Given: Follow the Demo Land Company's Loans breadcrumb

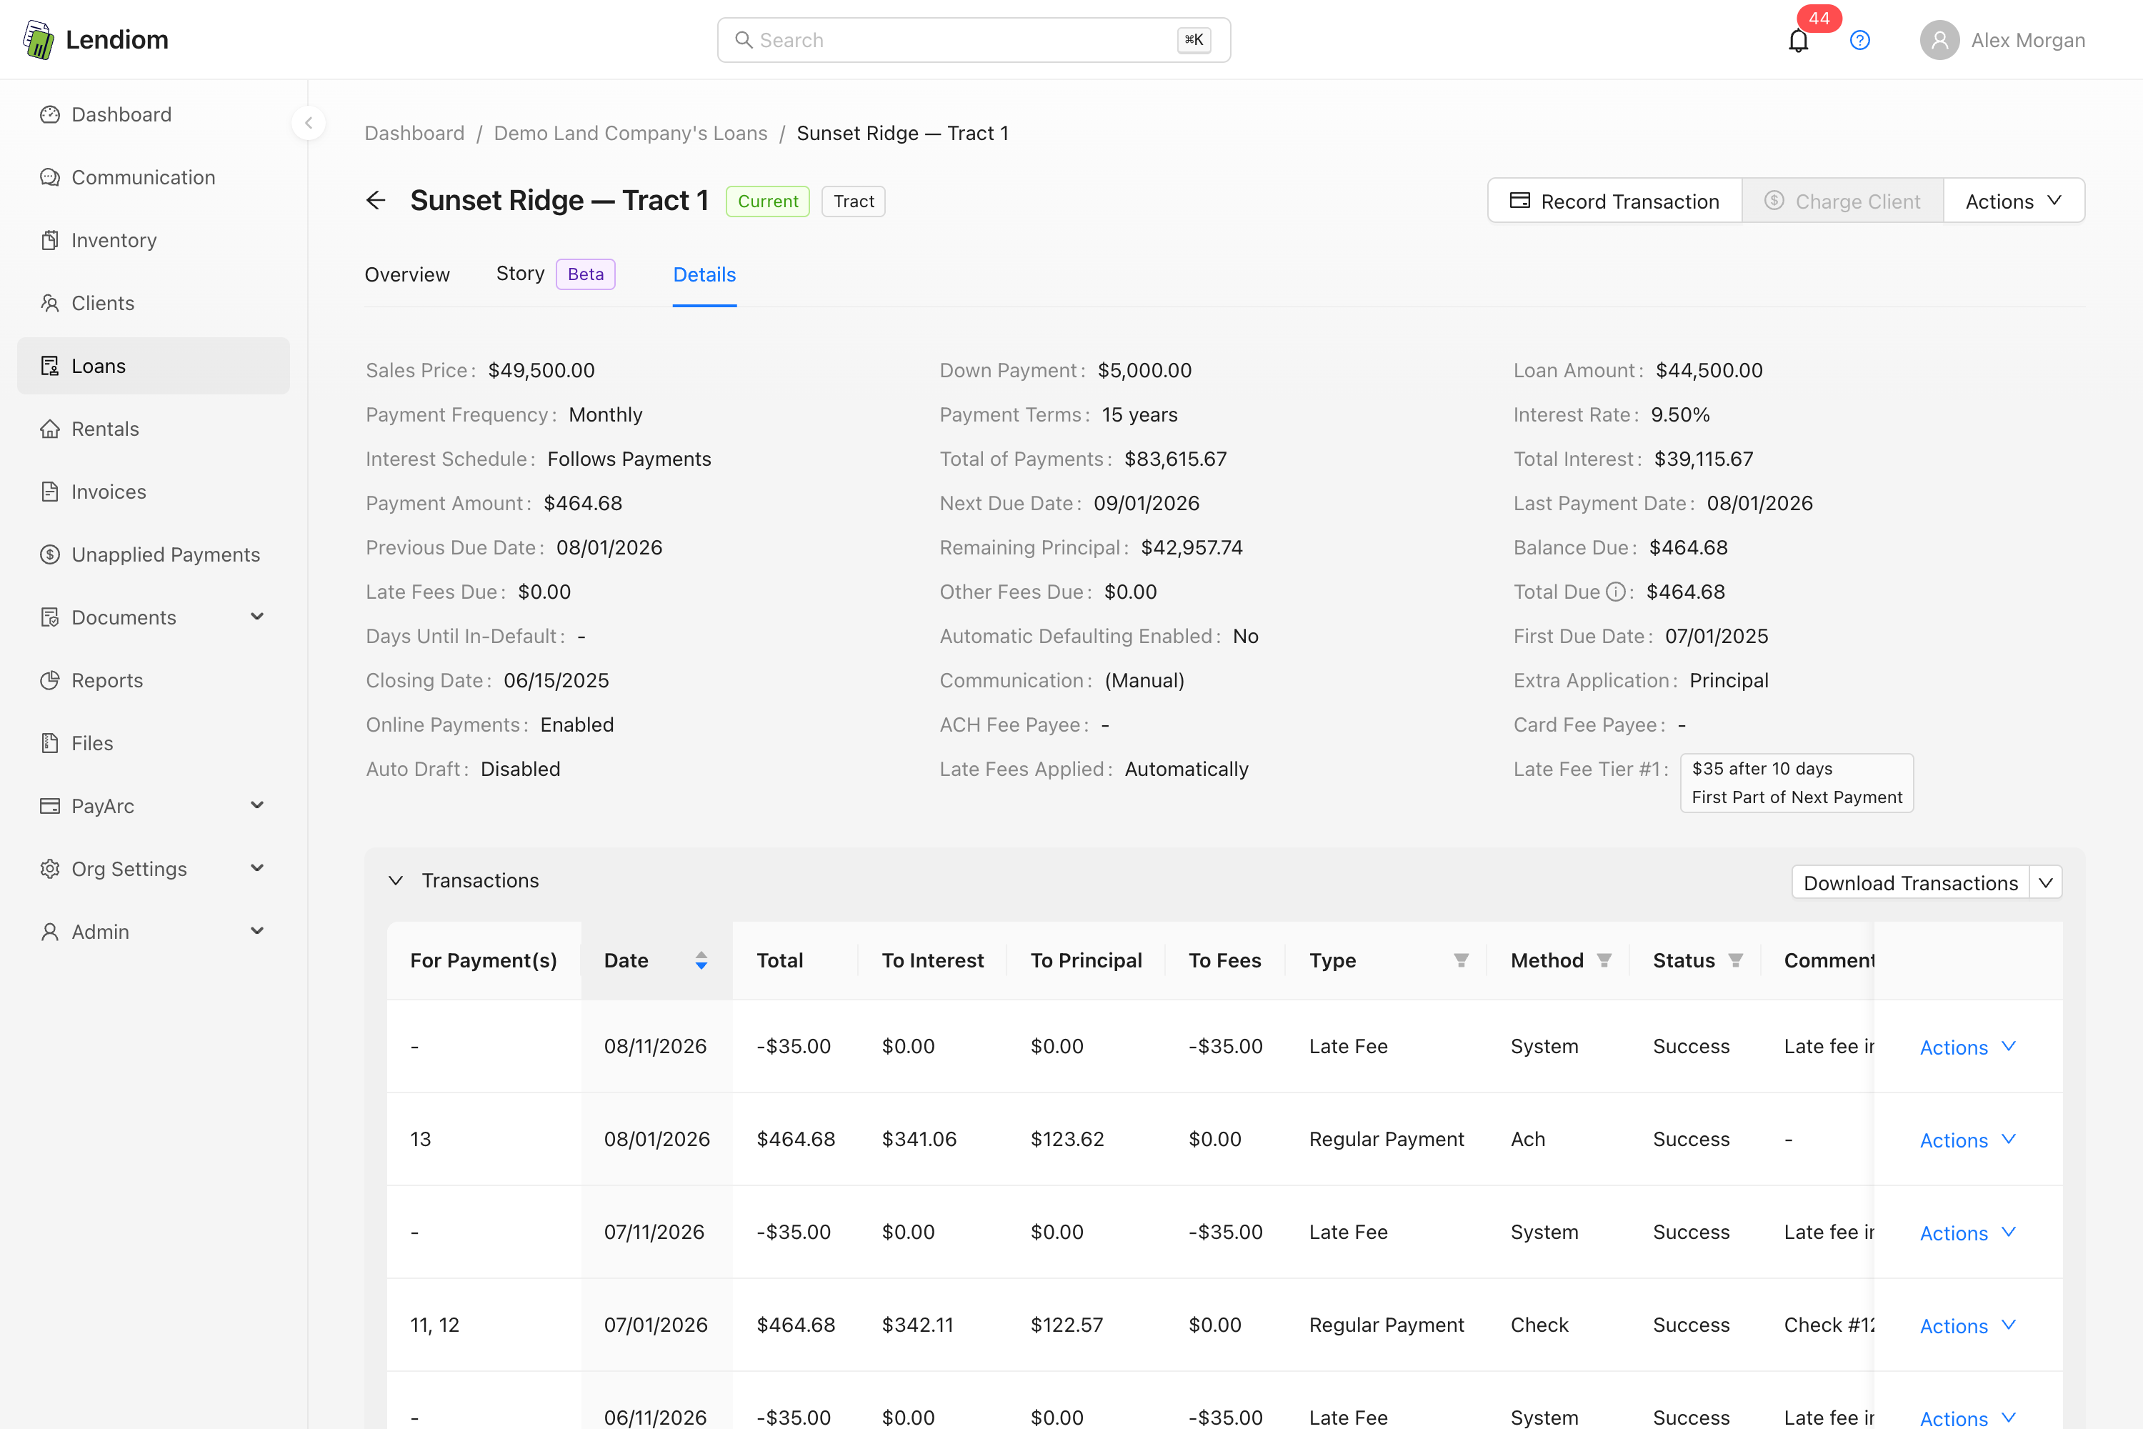Looking at the screenshot, I should pyautogui.click(x=631, y=133).
